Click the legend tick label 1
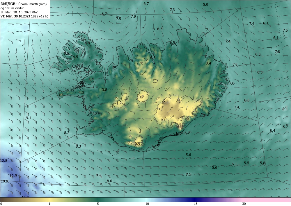This screenshot has height=206, width=291. (49, 204)
